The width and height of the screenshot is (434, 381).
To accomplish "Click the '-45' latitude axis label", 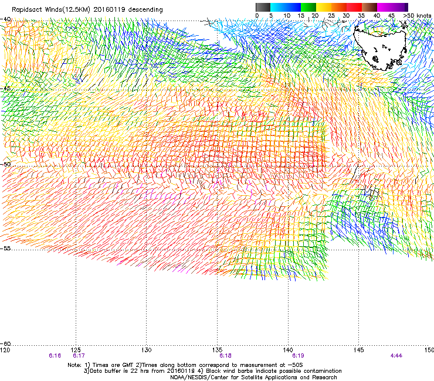I will [x=5, y=89].
